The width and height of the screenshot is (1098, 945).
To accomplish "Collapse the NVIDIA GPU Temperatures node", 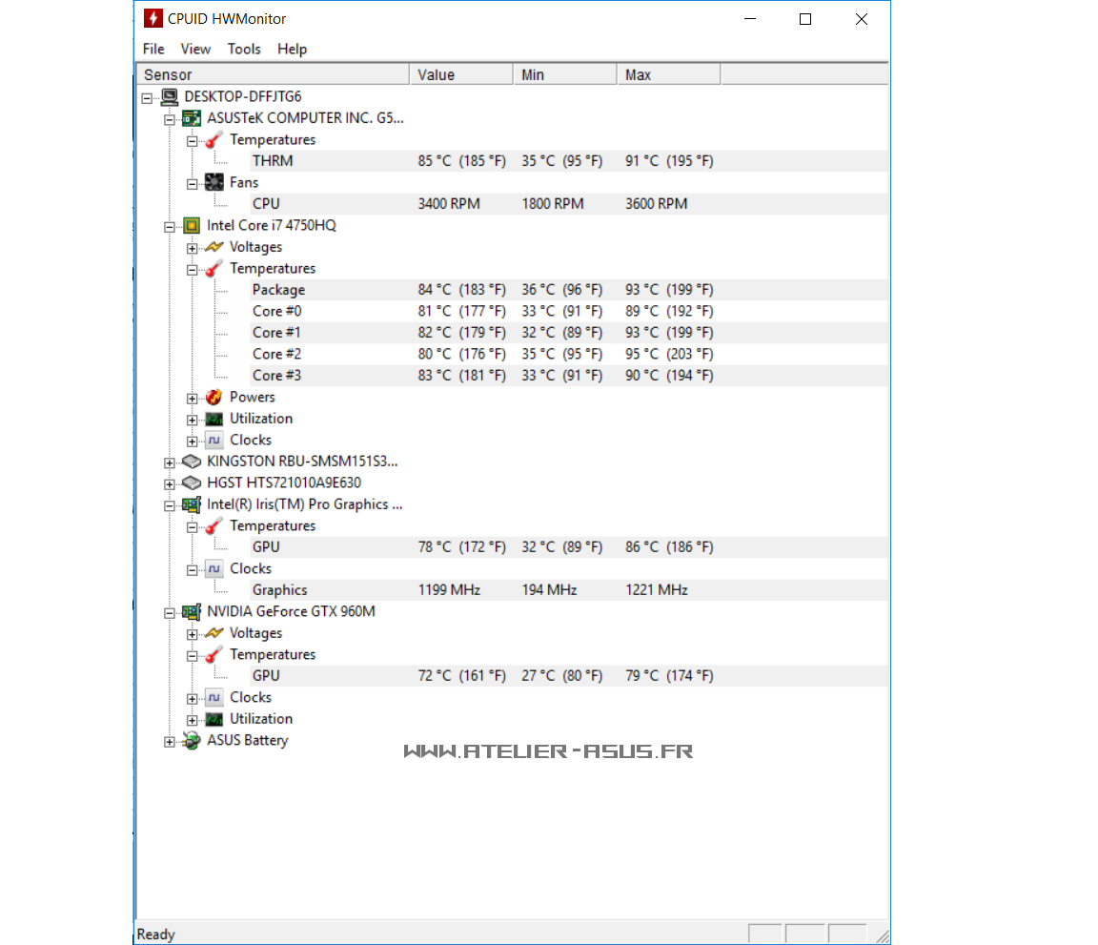I will pyautogui.click(x=193, y=656).
